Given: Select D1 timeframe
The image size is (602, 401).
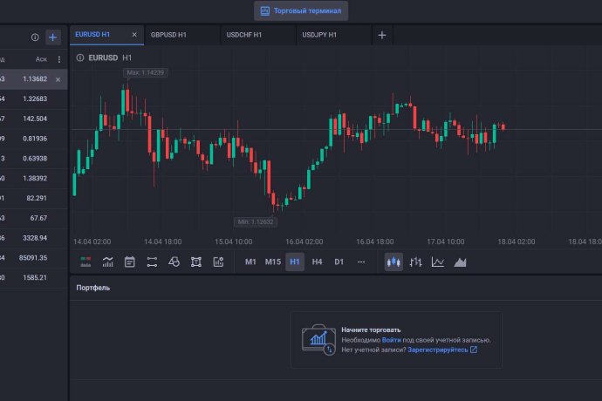Looking at the screenshot, I should 339,262.
